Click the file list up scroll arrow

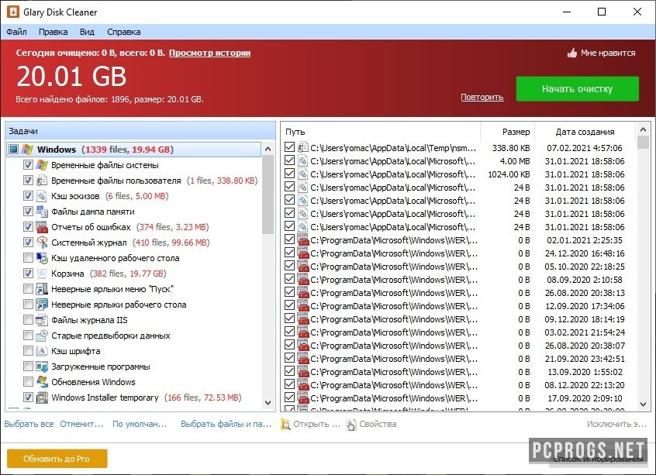643,130
